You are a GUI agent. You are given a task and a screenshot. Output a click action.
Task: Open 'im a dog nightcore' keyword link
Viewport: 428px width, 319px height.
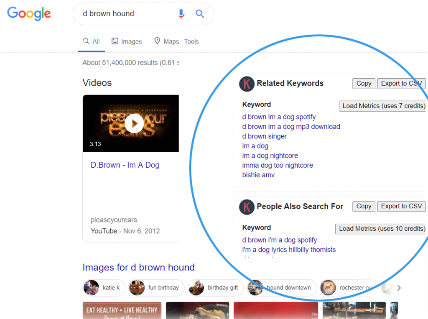pyautogui.click(x=270, y=156)
